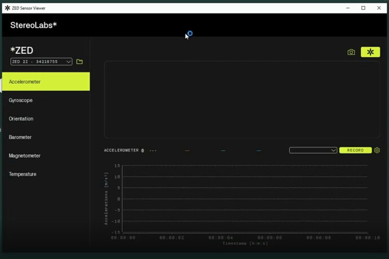Open the empty dropdown next to Record
This screenshot has width=389, height=259.
click(x=313, y=150)
